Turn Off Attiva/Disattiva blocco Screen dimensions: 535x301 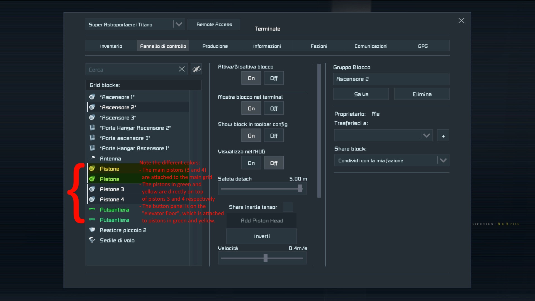pyautogui.click(x=274, y=78)
